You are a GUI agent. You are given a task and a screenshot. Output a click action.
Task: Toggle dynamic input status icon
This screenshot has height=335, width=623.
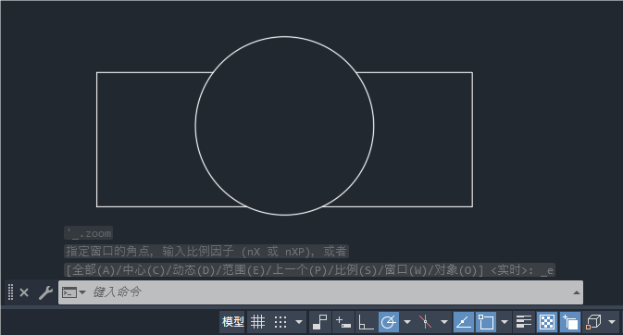(x=343, y=321)
